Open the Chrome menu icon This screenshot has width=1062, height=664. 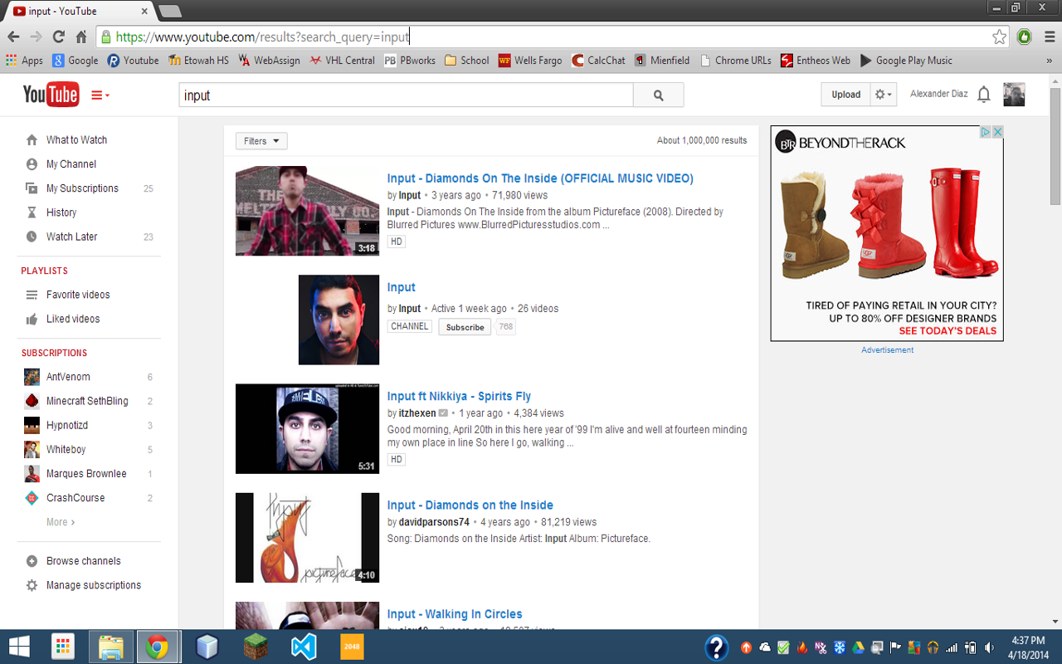pos(1049,37)
